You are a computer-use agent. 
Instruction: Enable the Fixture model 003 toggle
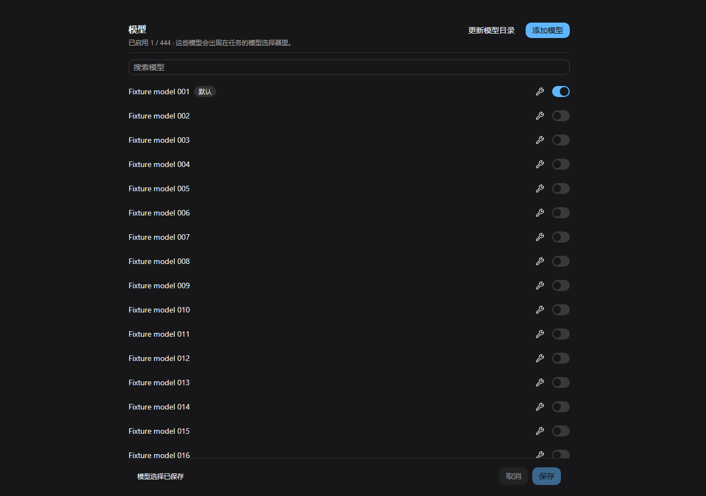coord(561,140)
